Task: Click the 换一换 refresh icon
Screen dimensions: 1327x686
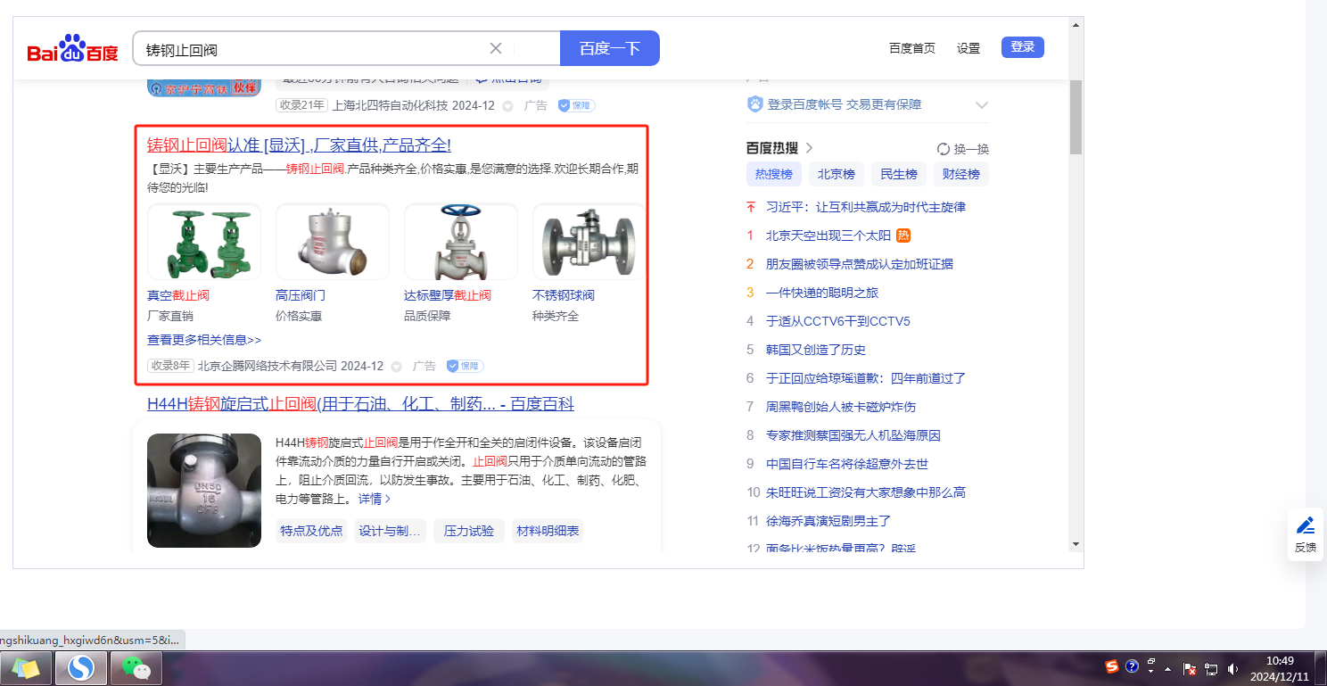Action: [x=943, y=149]
